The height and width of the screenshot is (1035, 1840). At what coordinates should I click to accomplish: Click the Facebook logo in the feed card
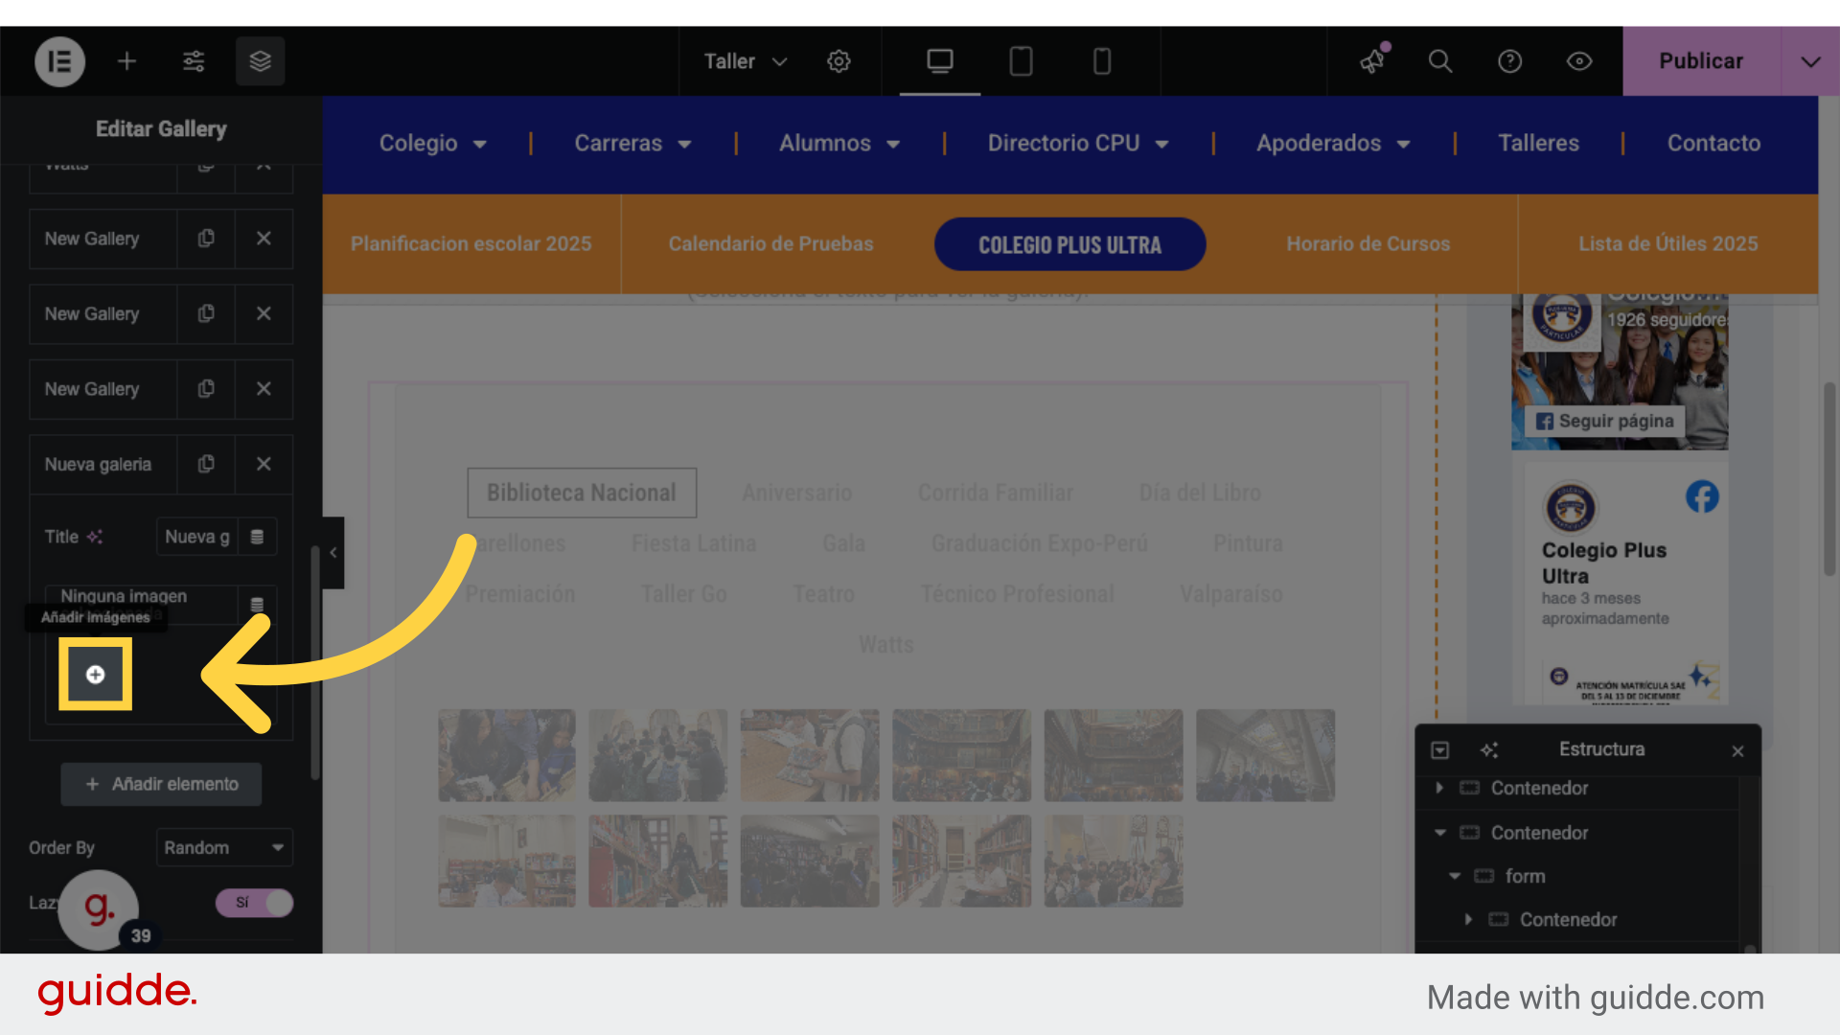pos(1702,496)
